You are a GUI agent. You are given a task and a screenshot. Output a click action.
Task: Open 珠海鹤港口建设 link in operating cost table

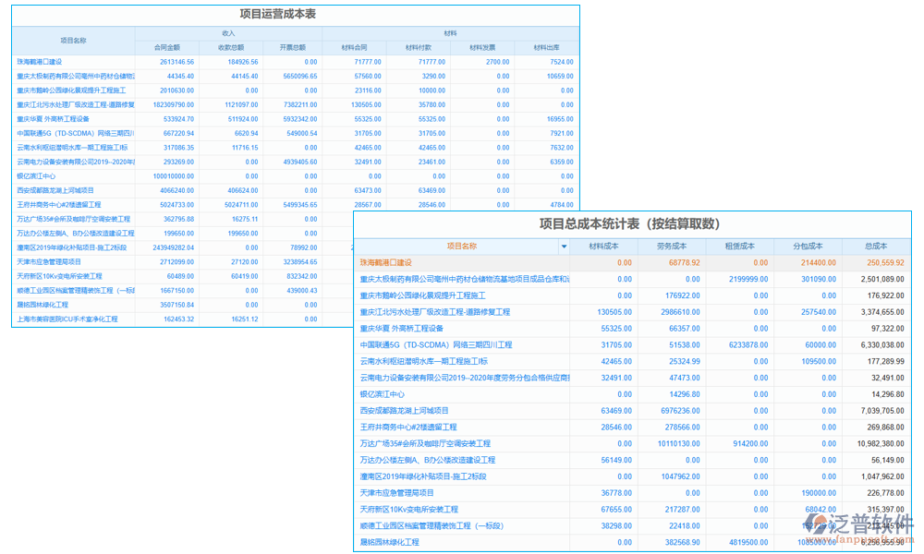[39, 62]
